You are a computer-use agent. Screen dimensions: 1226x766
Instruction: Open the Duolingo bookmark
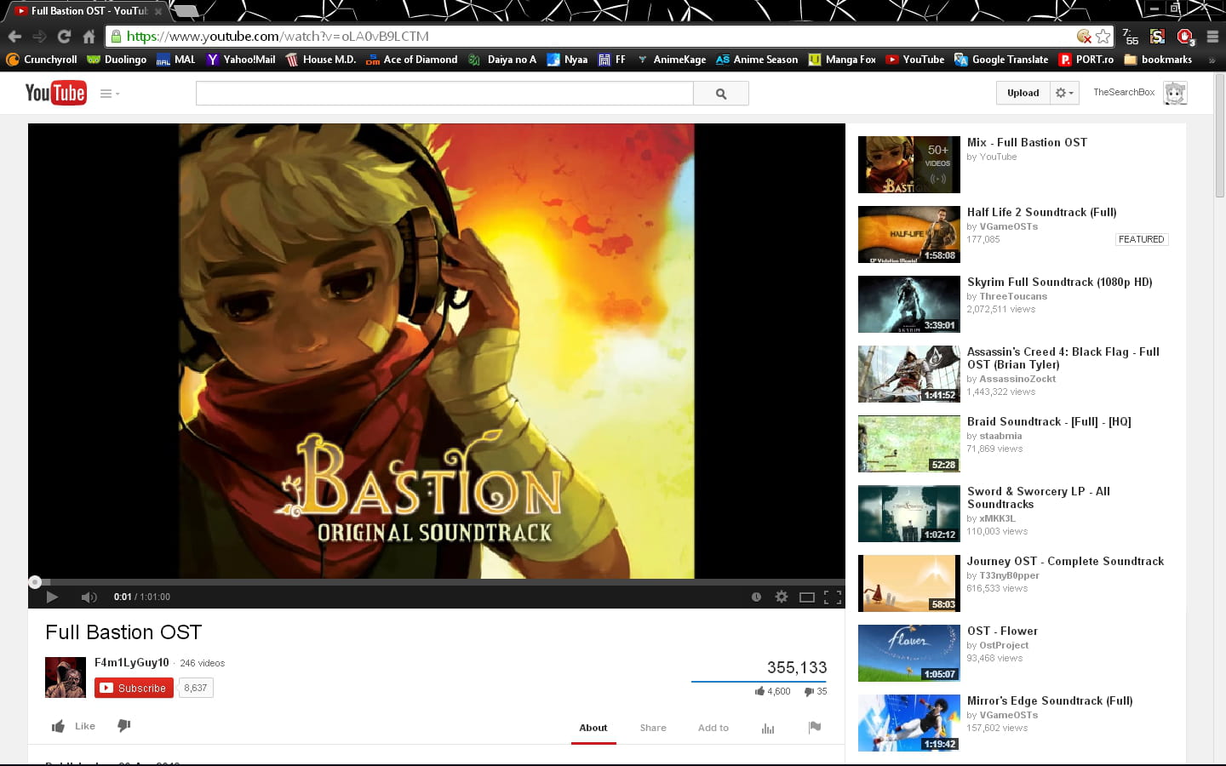[x=117, y=60]
